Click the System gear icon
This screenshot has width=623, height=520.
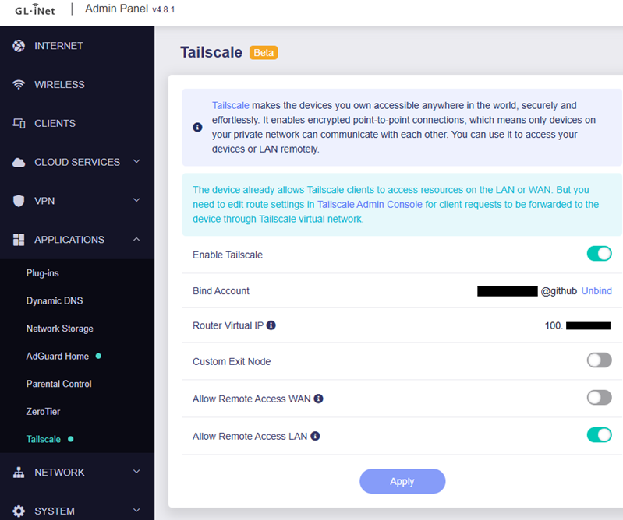[19, 511]
